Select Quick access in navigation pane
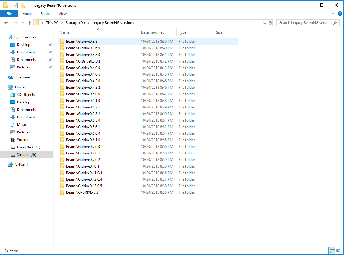This screenshot has width=344, height=255. [x=25, y=37]
